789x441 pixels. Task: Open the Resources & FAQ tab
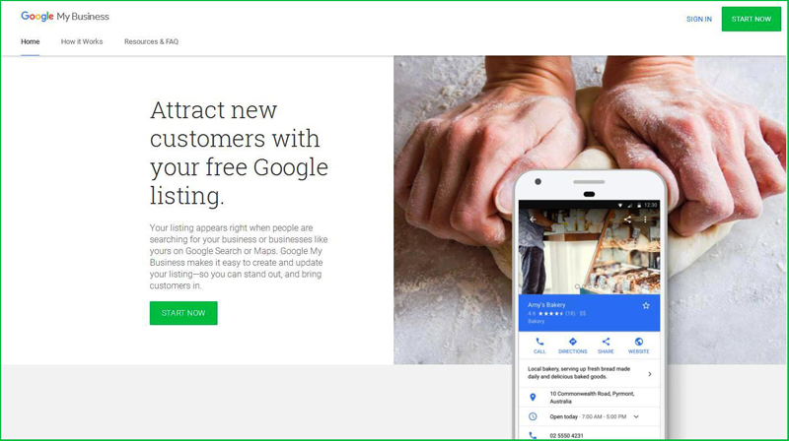pos(151,41)
